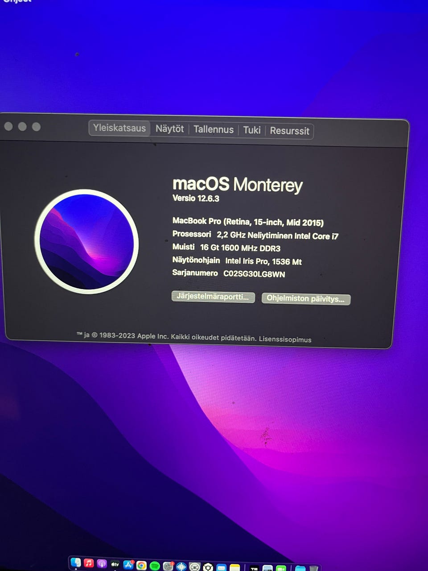Screen dimensions: 428x571
Task: Launch Google Chrome from the Dock
Action: tap(141, 566)
